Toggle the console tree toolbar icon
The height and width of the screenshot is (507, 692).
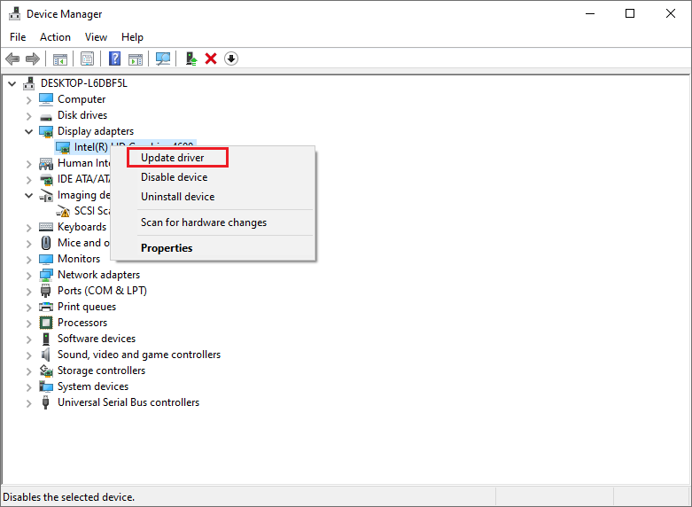pyautogui.click(x=60, y=58)
